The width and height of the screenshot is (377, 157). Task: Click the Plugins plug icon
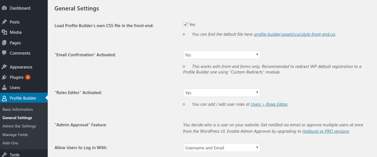pyautogui.click(x=4, y=77)
